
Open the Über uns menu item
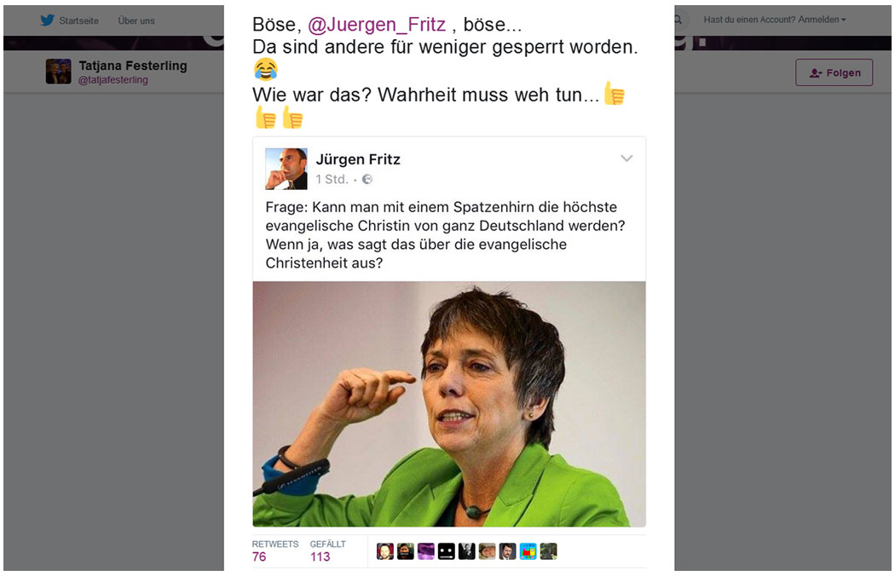tap(136, 20)
